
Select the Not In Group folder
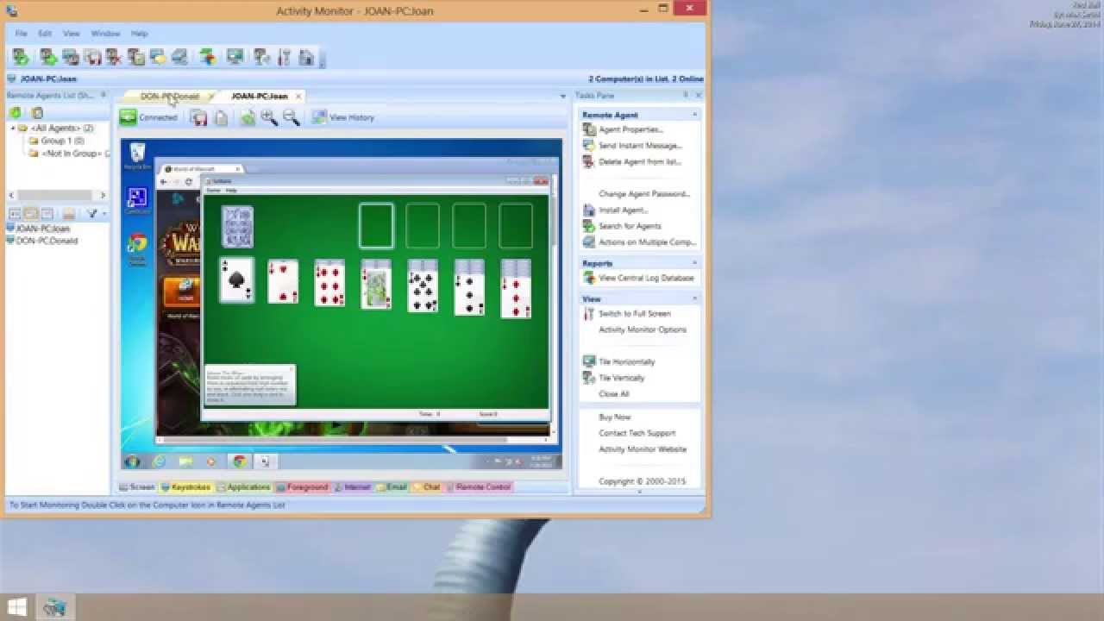[70, 154]
